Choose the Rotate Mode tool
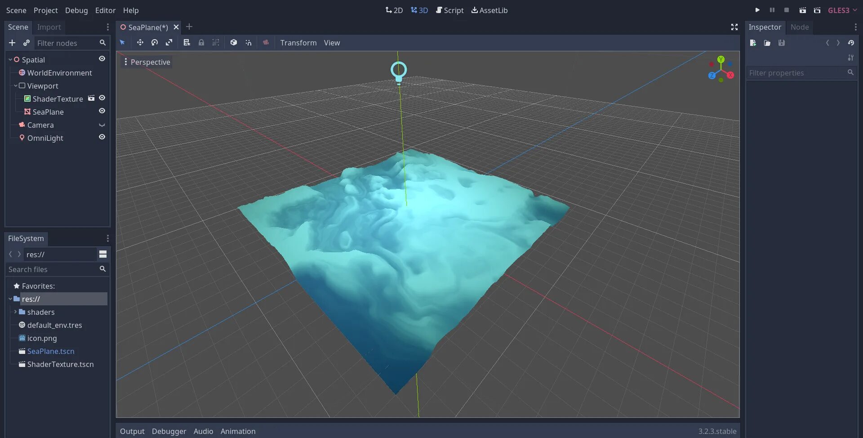Screen dimensions: 863x438 pyautogui.click(x=155, y=42)
